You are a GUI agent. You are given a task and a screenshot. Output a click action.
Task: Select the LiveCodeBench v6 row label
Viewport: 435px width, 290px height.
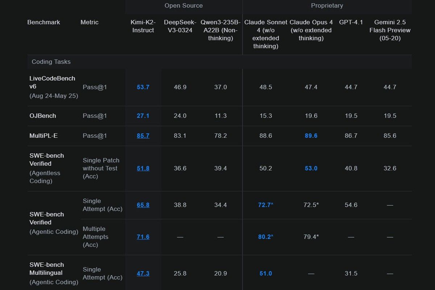52,83
